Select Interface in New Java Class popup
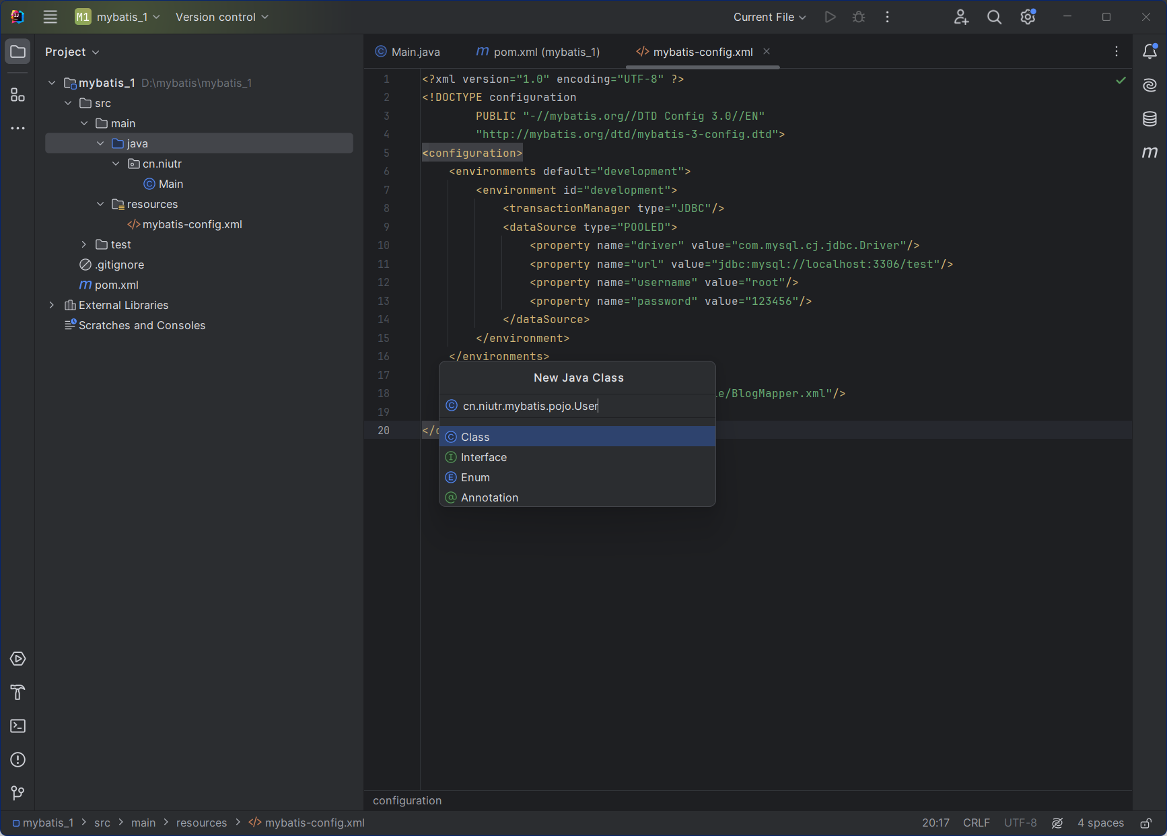Viewport: 1167px width, 836px height. [484, 457]
